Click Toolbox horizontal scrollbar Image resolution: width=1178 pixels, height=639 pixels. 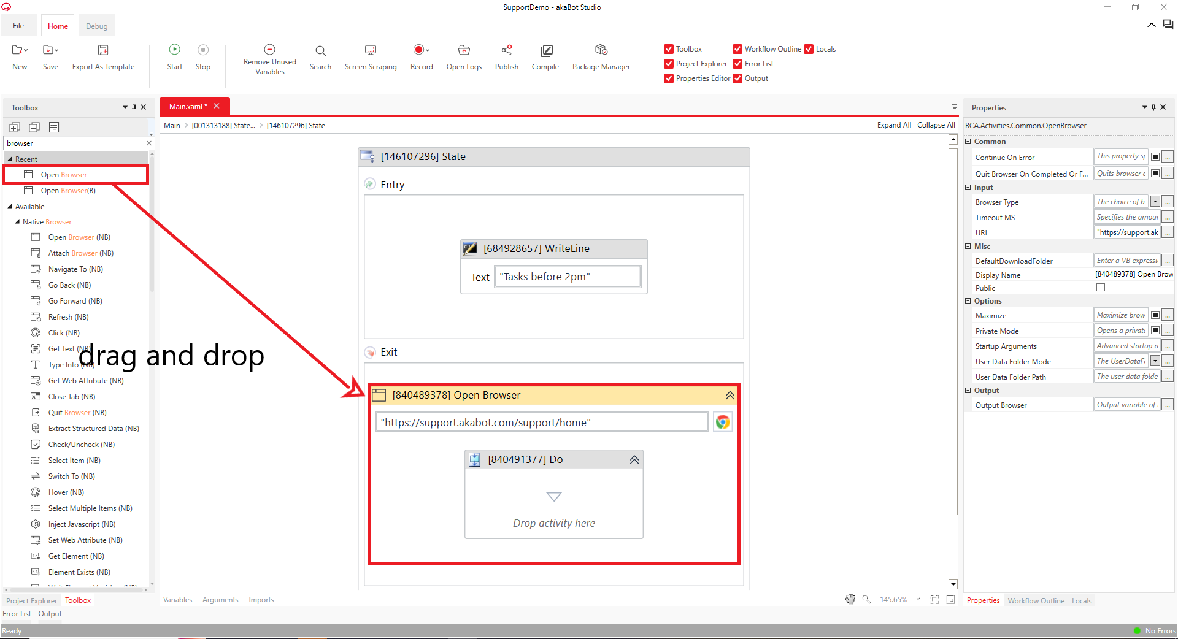tap(75, 590)
